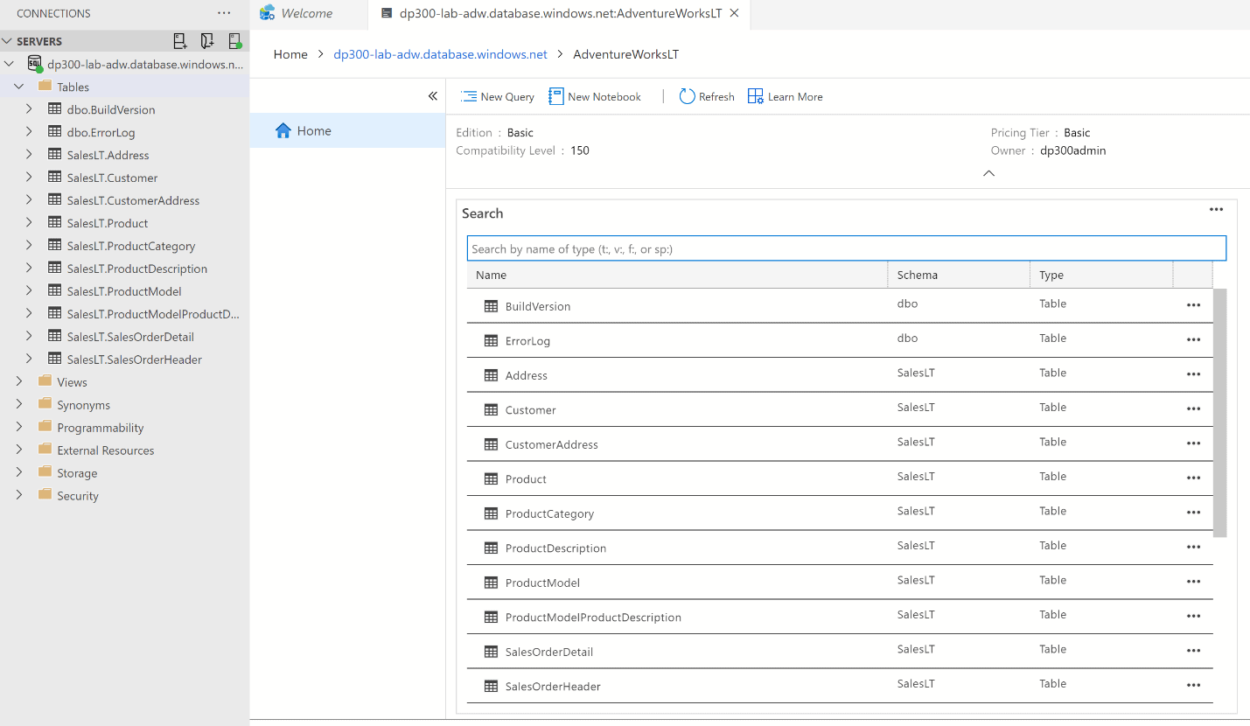Click the Refresh button
Image resolution: width=1250 pixels, height=726 pixels.
(706, 96)
